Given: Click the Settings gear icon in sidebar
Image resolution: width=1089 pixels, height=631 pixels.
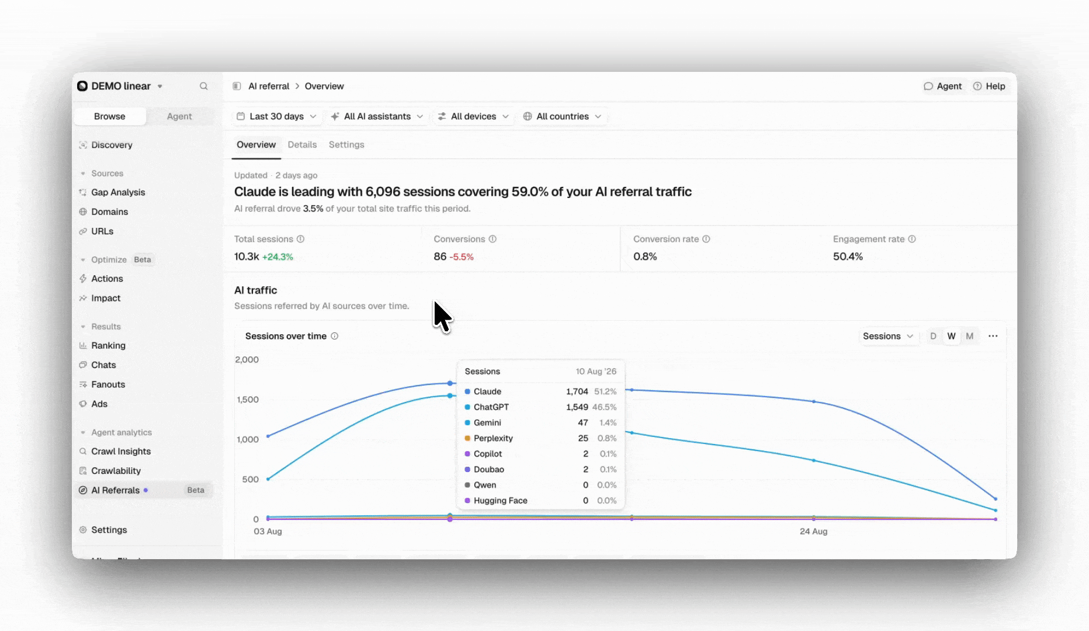Looking at the screenshot, I should point(83,530).
